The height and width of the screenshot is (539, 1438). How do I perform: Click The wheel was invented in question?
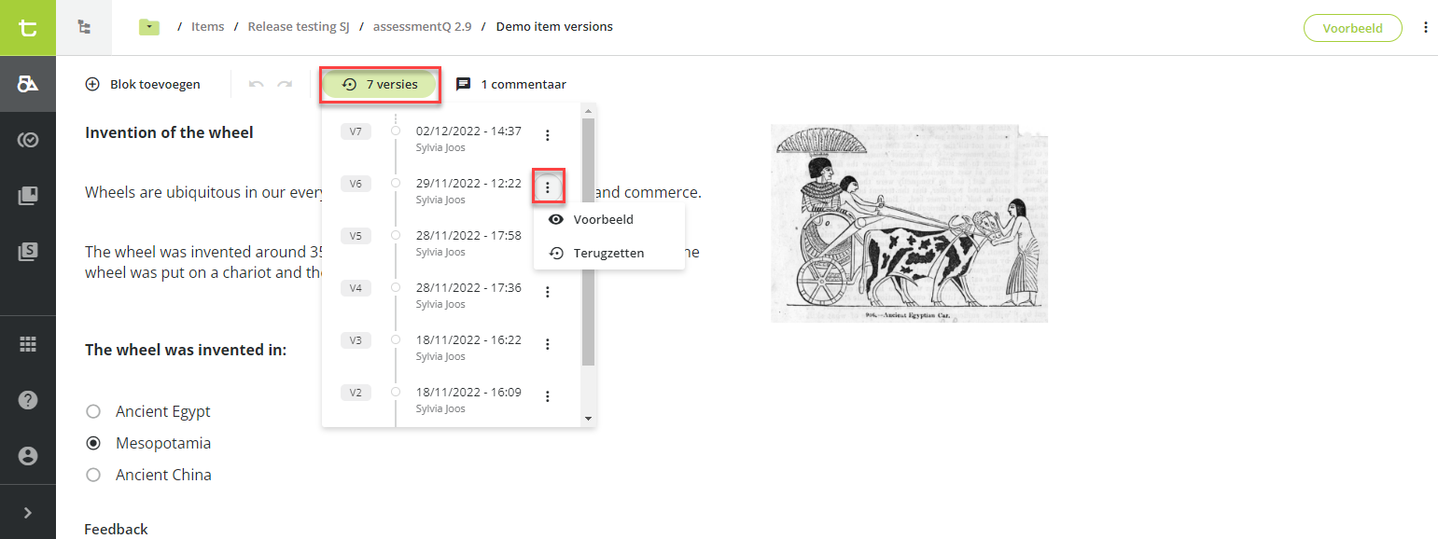186,350
